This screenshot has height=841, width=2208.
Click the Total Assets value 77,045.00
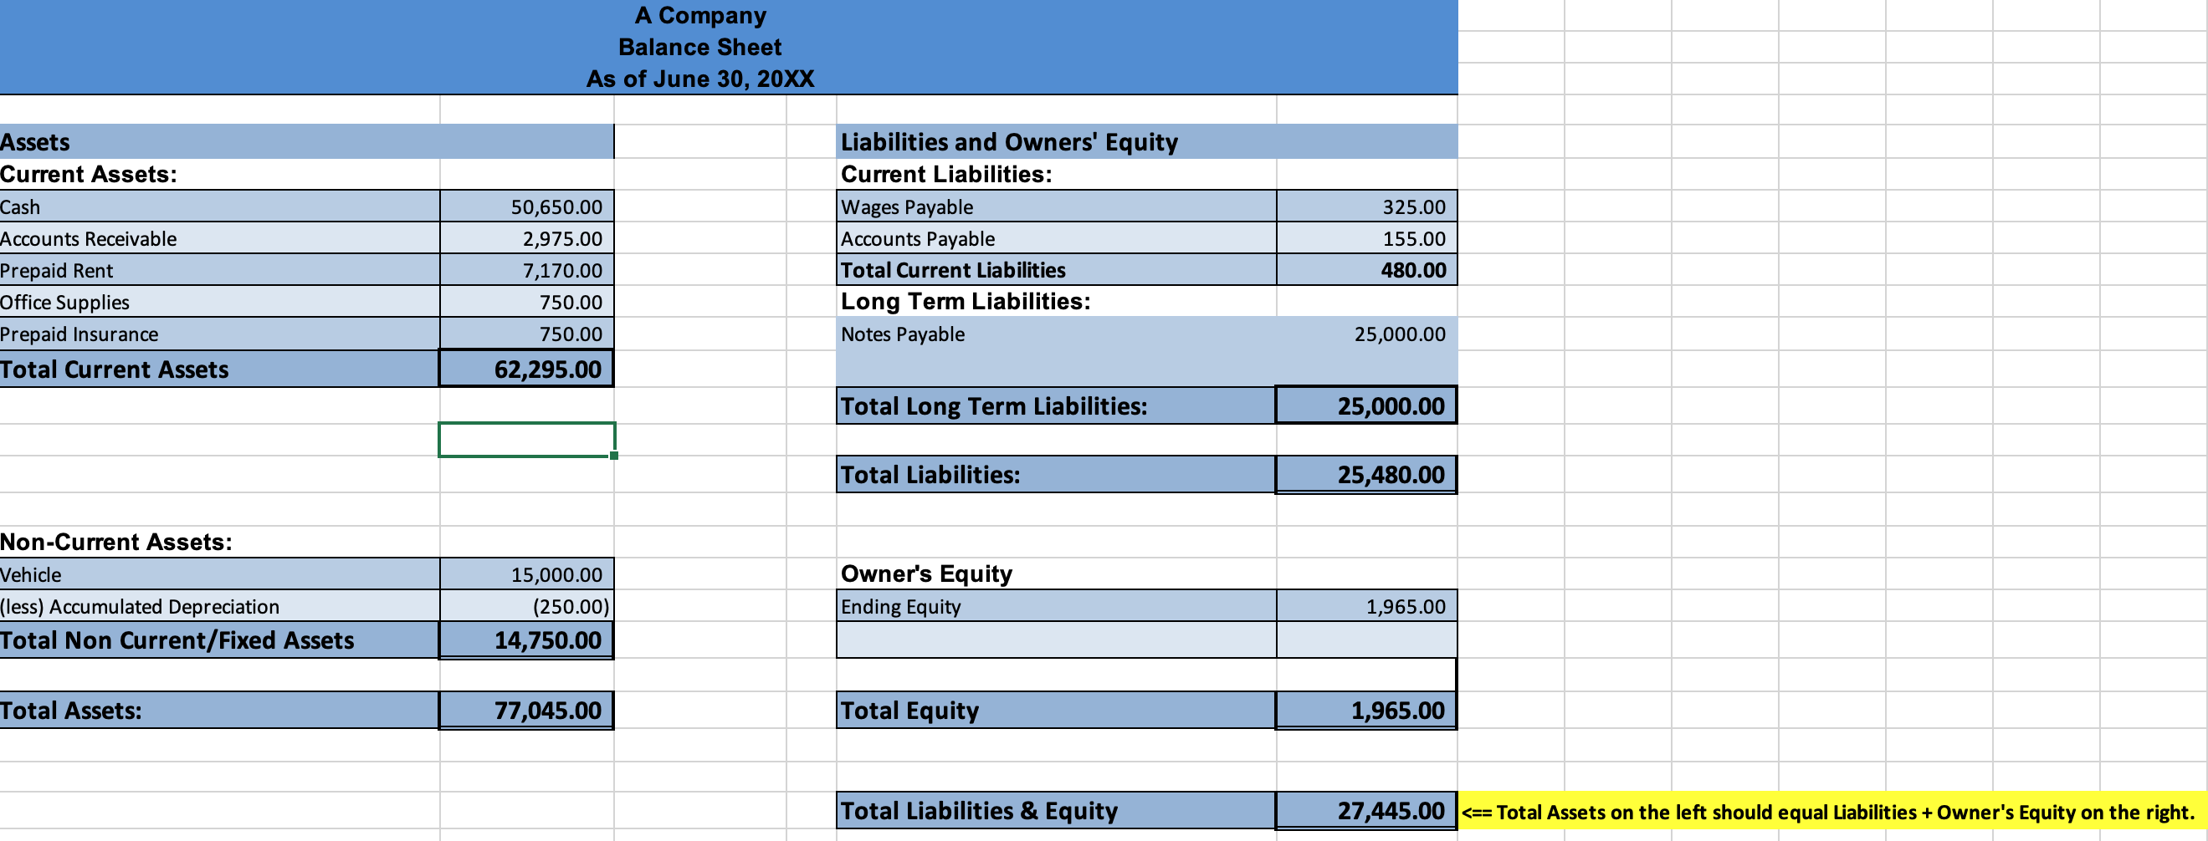526,709
